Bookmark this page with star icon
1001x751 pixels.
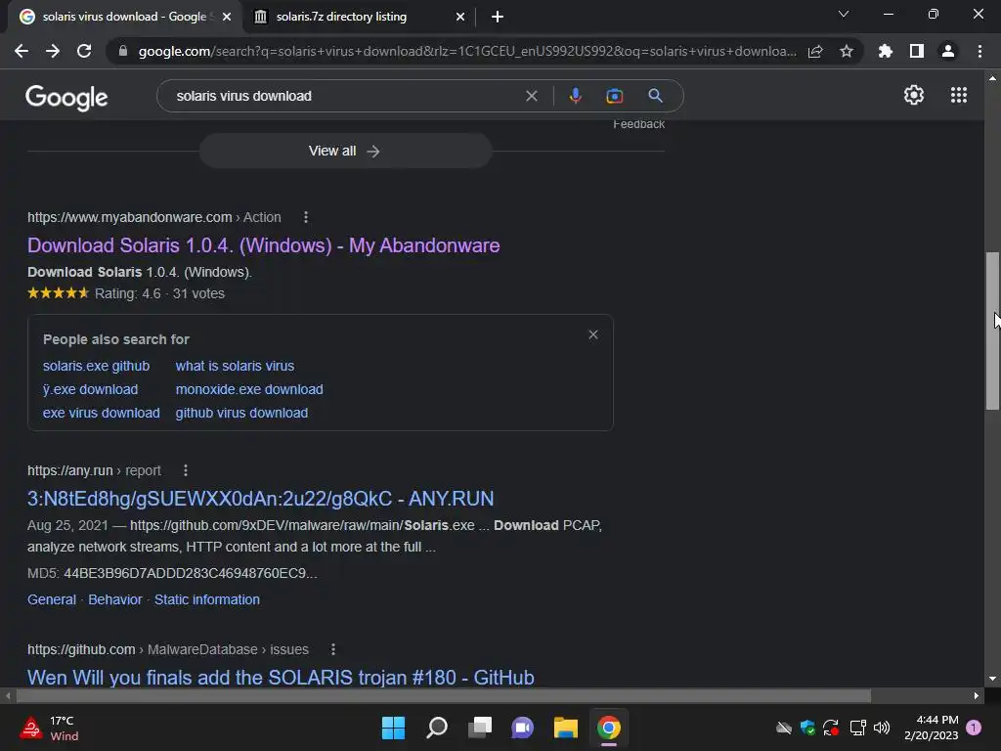click(847, 51)
